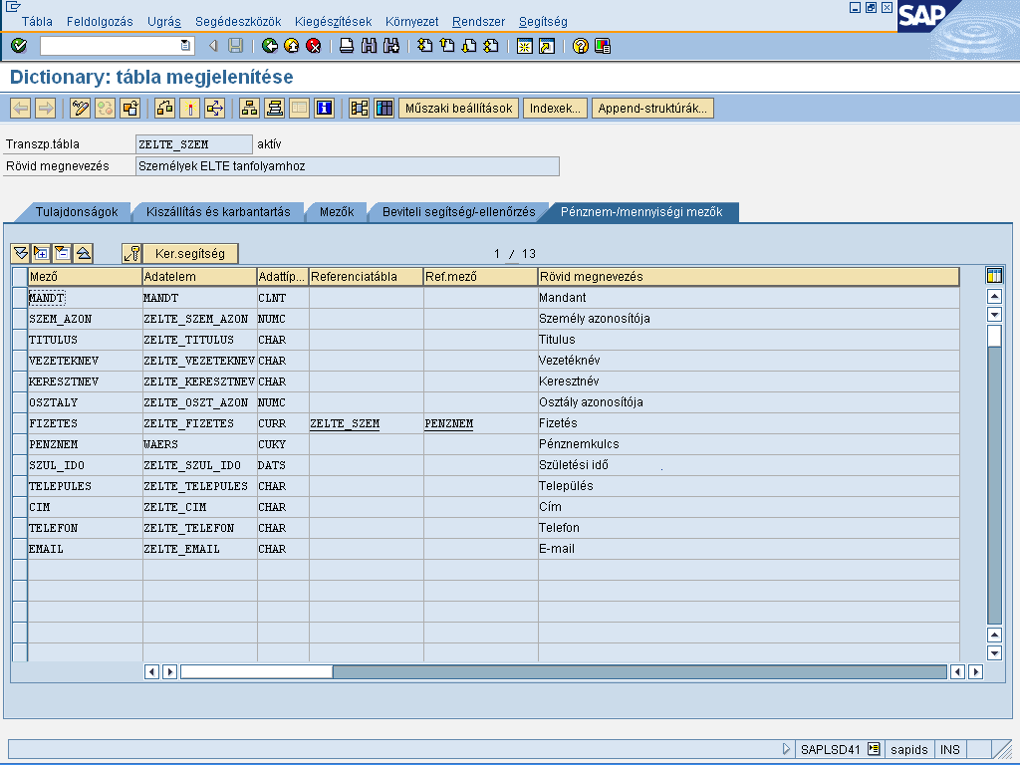Open the command field history dropdown
Viewport: 1020px width, 765px height.
185,46
